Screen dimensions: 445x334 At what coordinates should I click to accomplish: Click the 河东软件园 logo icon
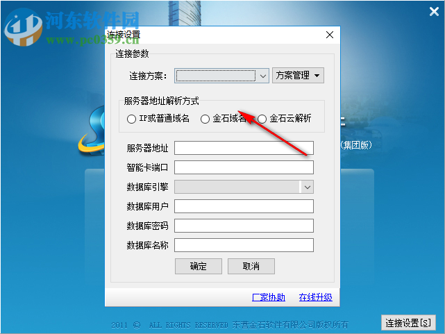(24, 28)
